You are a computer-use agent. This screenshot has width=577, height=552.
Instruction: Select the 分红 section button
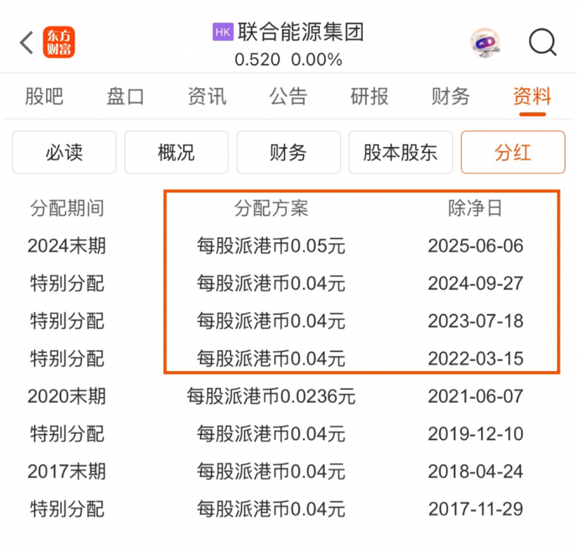(513, 152)
